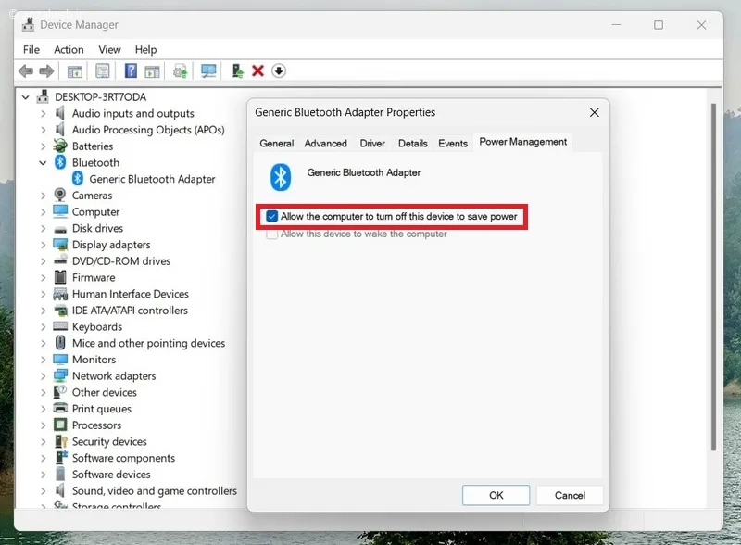Click the Firmware category icon
This screenshot has width=741, height=545.
click(60, 277)
